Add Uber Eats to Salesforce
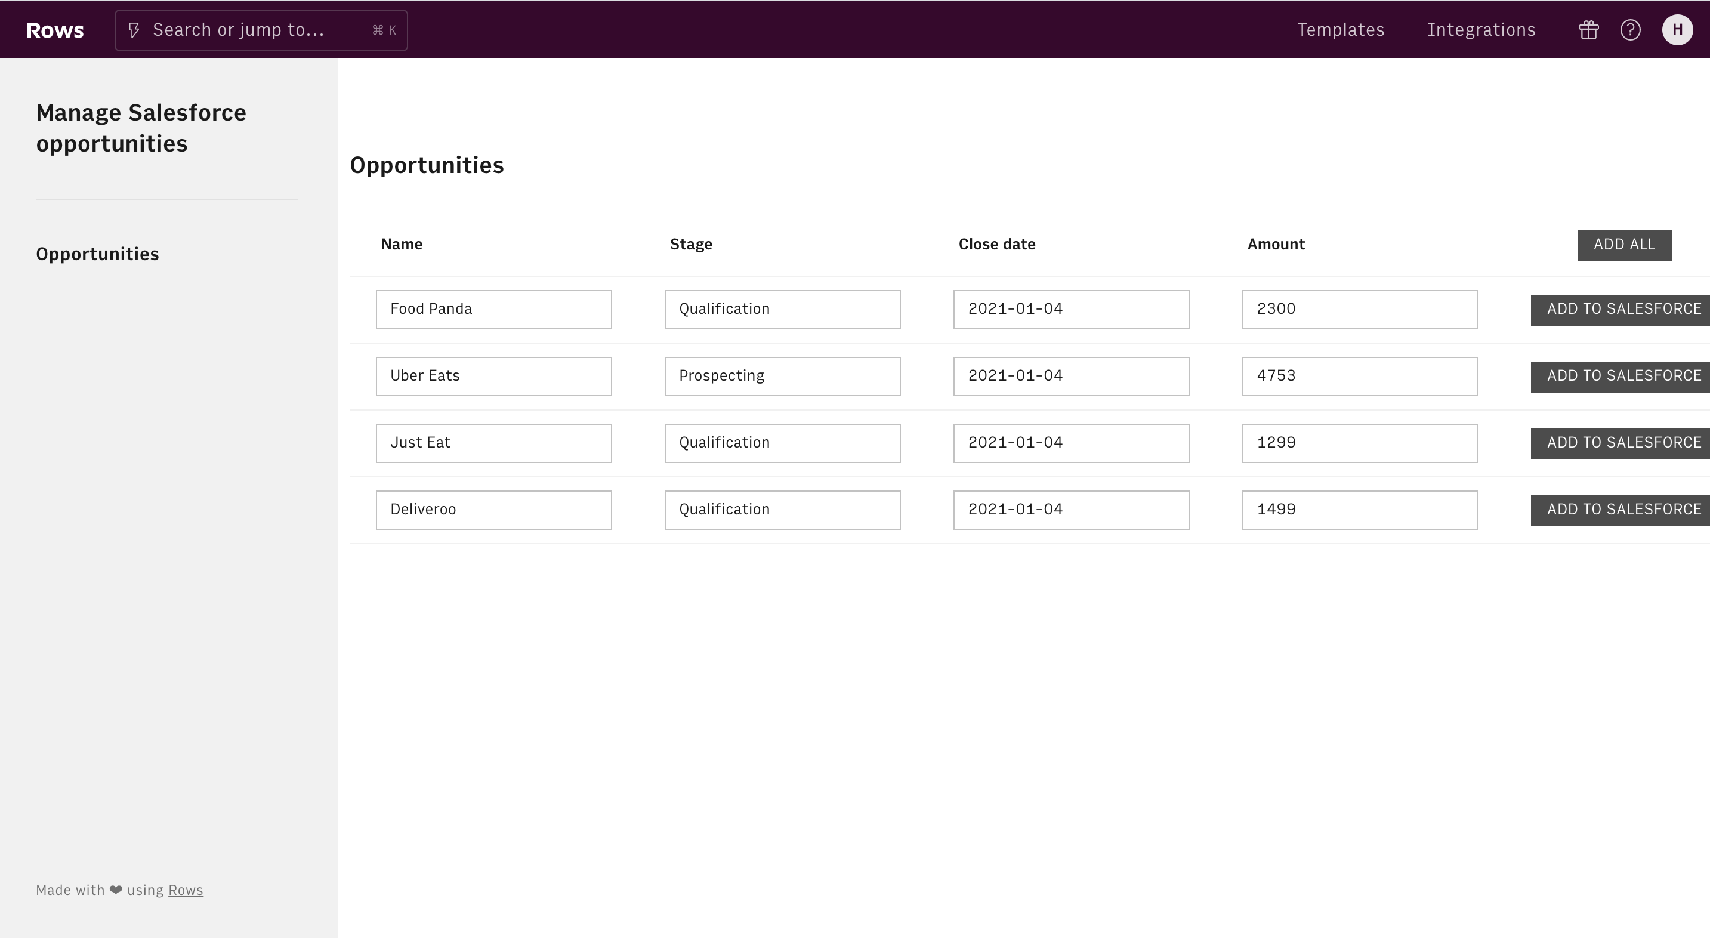The width and height of the screenshot is (1710, 938). point(1621,377)
